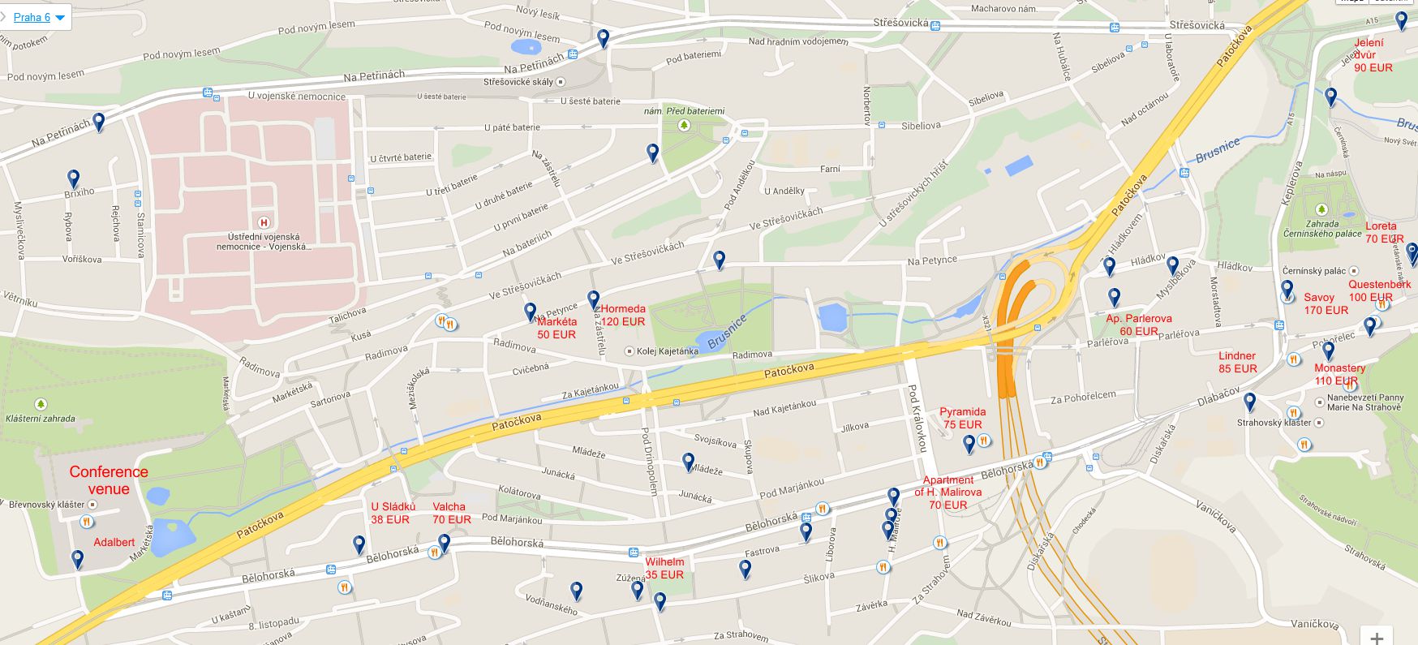
Task: Open the Pyramida hotel map pin
Action: pyautogui.click(x=969, y=444)
